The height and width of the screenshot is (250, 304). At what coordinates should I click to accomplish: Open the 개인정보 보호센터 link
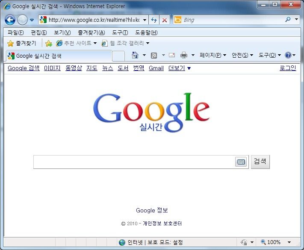pyautogui.click(x=162, y=224)
